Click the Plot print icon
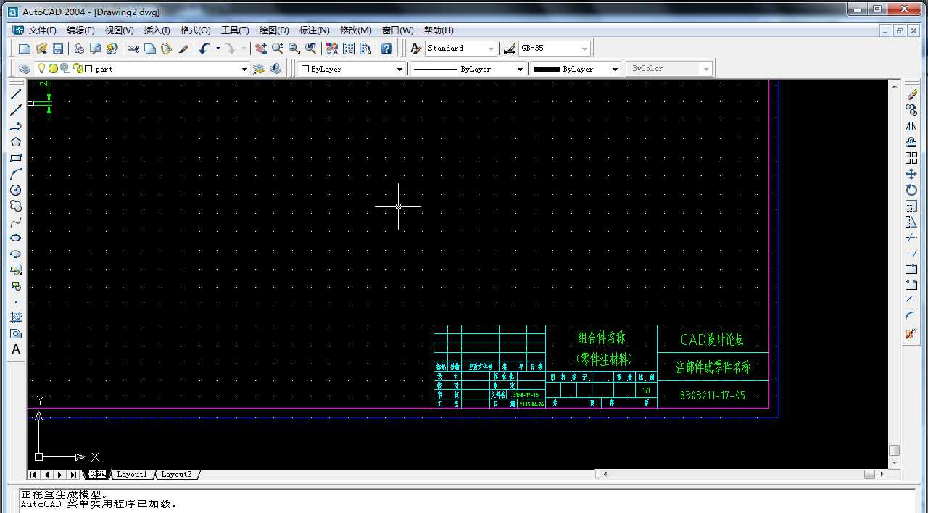The image size is (928, 513). pyautogui.click(x=79, y=49)
